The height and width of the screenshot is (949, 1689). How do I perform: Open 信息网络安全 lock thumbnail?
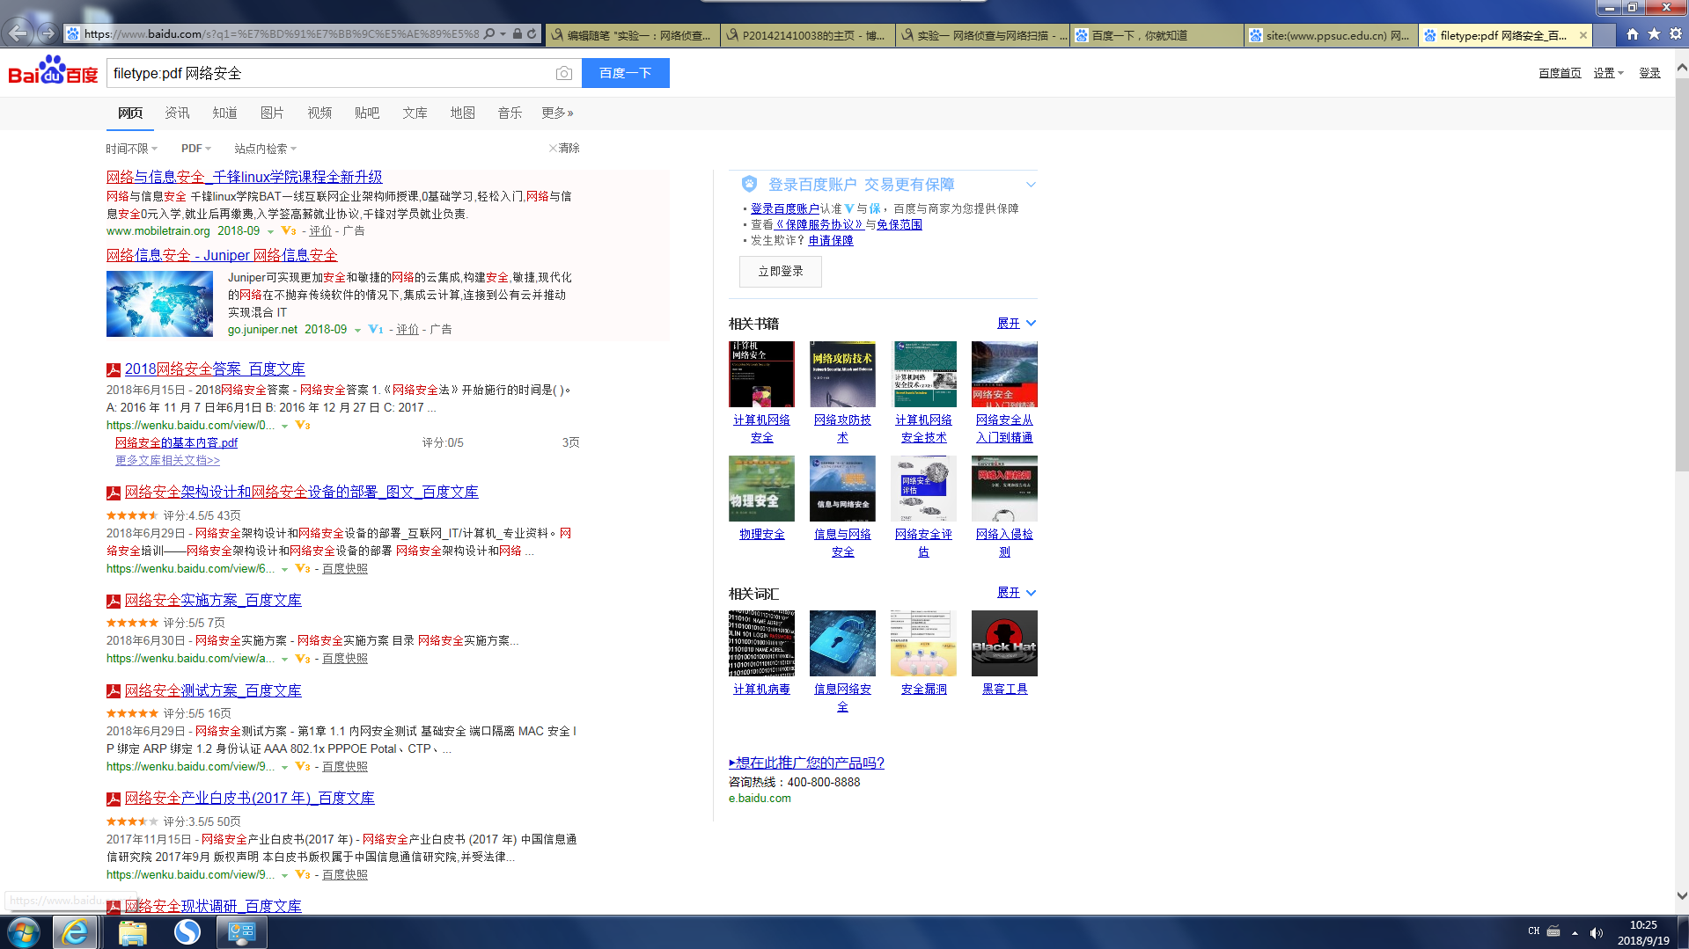(842, 643)
